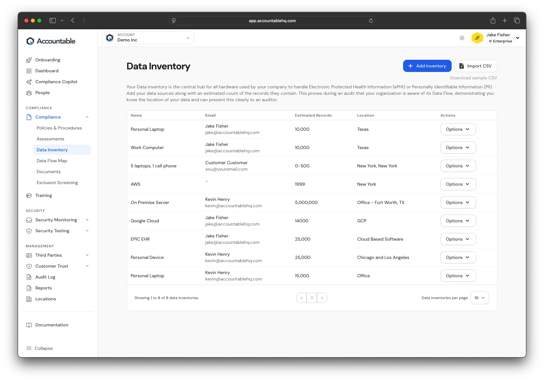Image resolution: width=544 pixels, height=381 pixels.
Task: Open the data inventories per page dropdown
Action: [479, 298]
